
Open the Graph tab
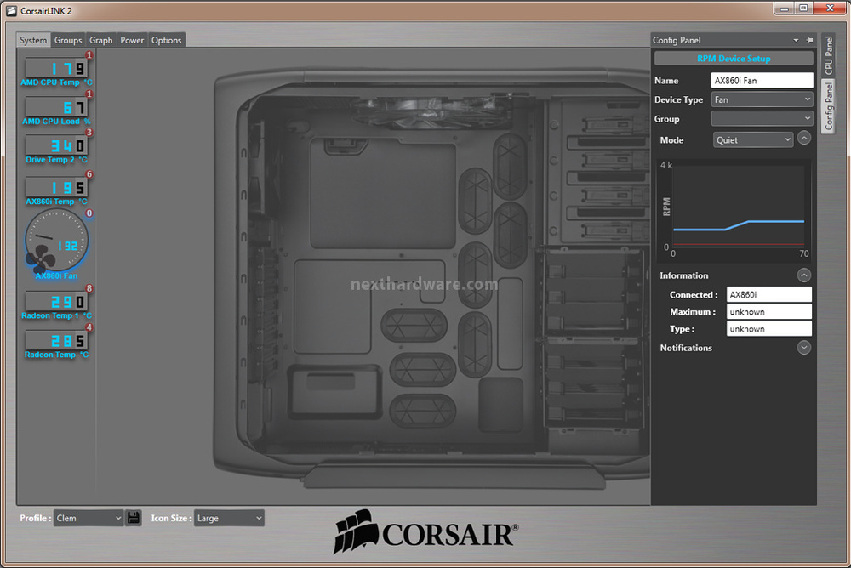101,40
